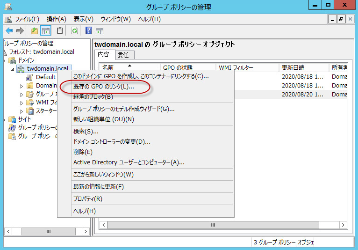
Task: Select 継承のブロック(B) in context menu
Action: click(93, 97)
